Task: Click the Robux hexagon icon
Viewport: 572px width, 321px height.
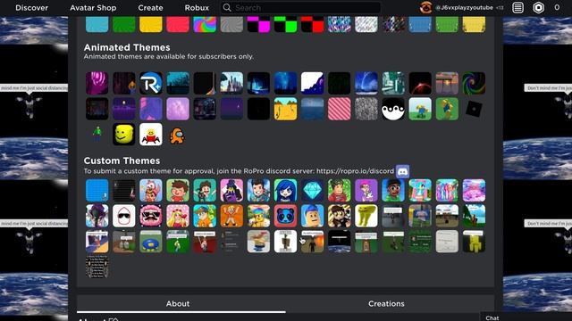Action: click(538, 8)
